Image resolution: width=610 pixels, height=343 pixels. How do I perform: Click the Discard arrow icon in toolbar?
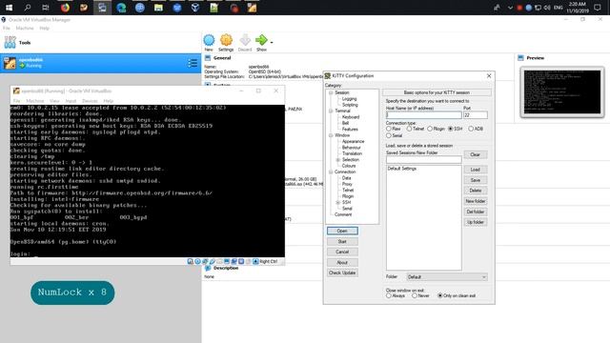point(245,40)
